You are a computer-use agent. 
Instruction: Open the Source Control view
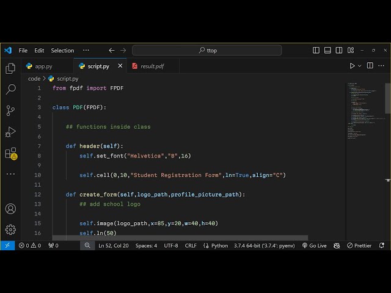click(10, 110)
